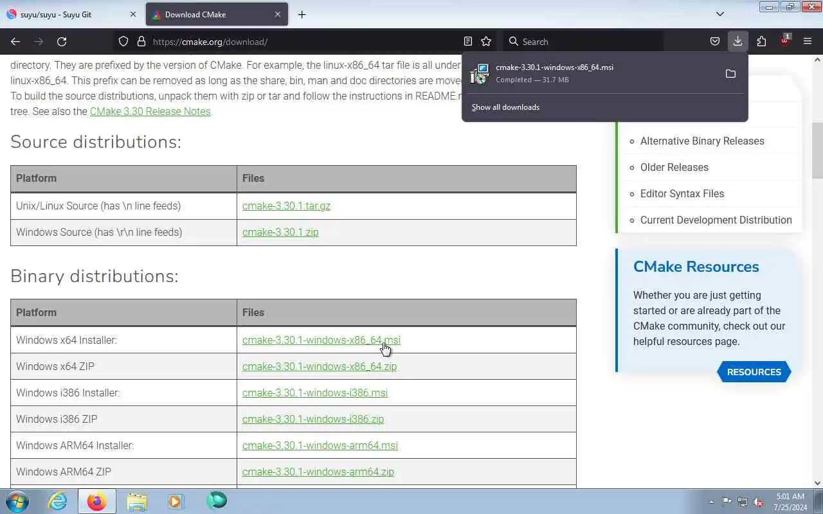The width and height of the screenshot is (823, 514).
Task: Download cmake-3.30.1-windows-x86_64.zip
Action: click(319, 366)
